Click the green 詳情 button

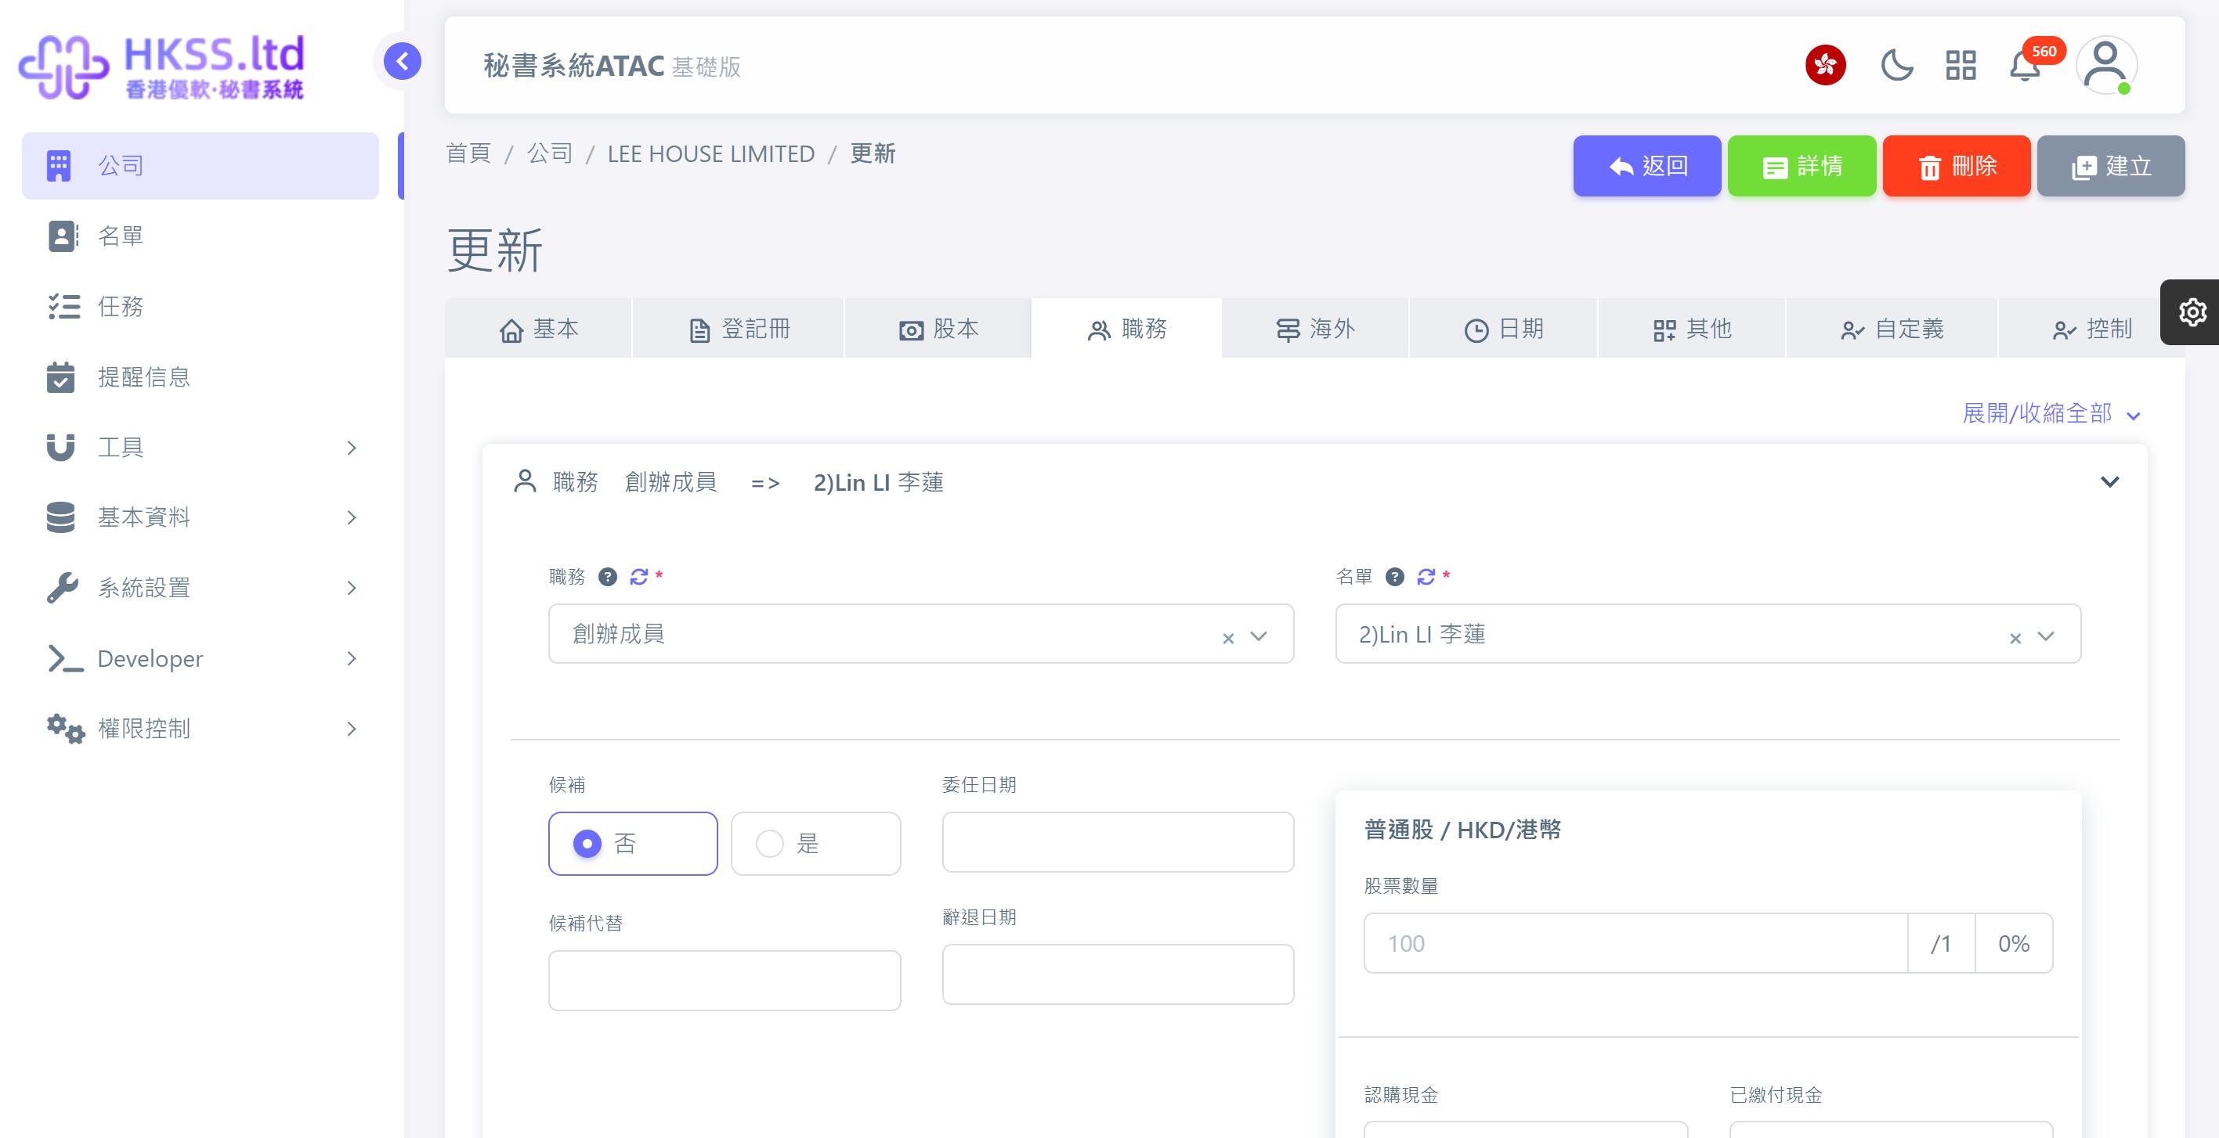click(x=1802, y=166)
